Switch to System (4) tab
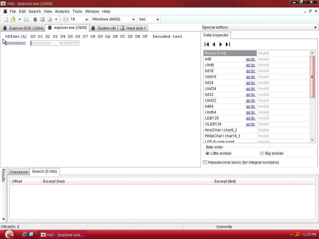319x239 pixels. tap(103, 28)
